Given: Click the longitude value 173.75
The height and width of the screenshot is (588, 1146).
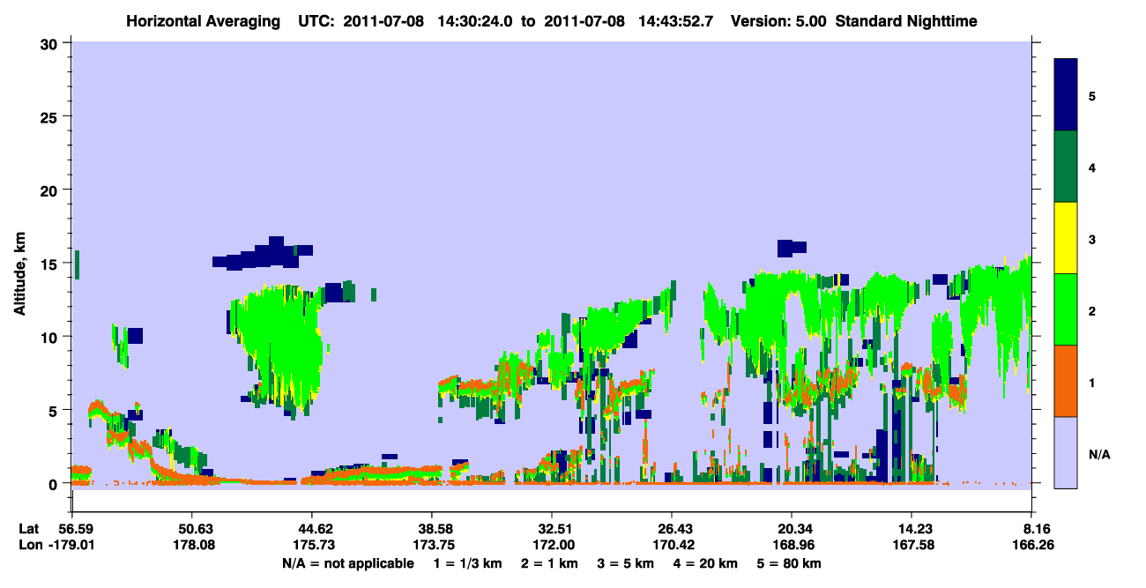Looking at the screenshot, I should pos(432,546).
